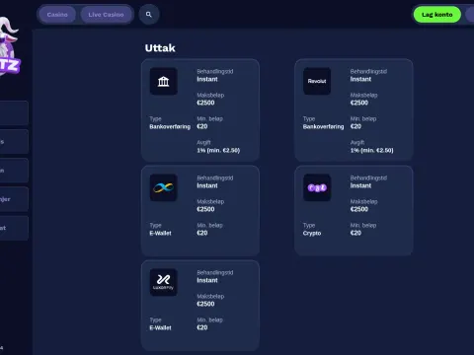Click €2500 in the crypto card
474x355 pixels.
pyautogui.click(x=359, y=209)
